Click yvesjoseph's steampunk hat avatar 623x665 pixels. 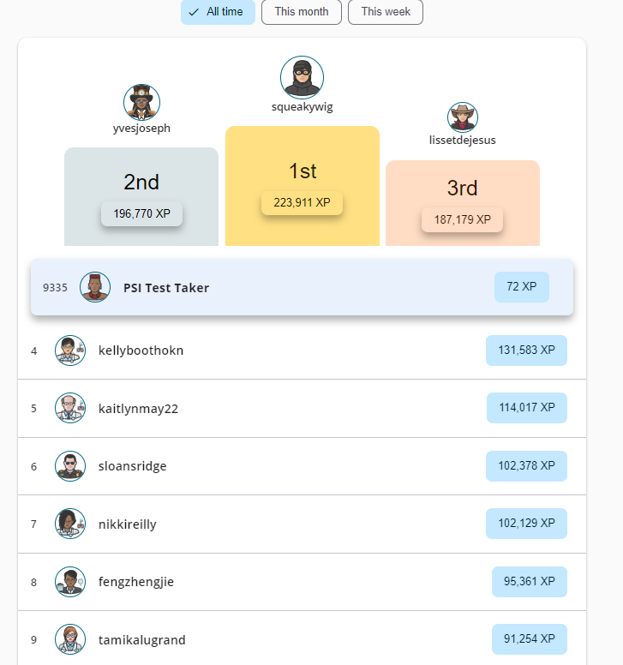click(x=142, y=103)
